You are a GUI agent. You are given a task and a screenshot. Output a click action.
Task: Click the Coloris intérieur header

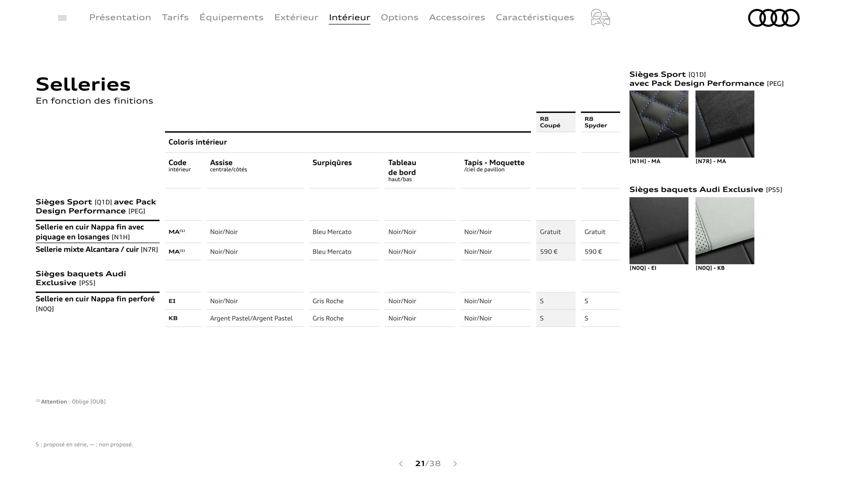pyautogui.click(x=197, y=142)
